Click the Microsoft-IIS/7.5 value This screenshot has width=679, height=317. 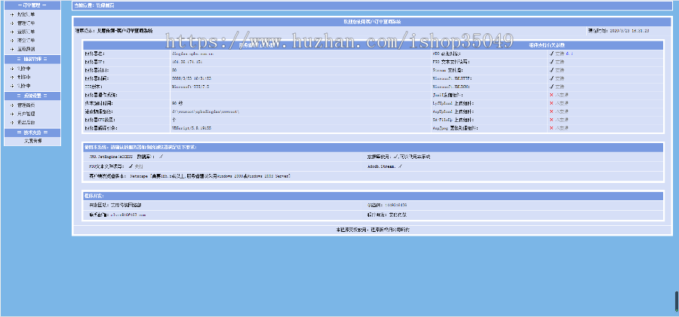click(191, 87)
